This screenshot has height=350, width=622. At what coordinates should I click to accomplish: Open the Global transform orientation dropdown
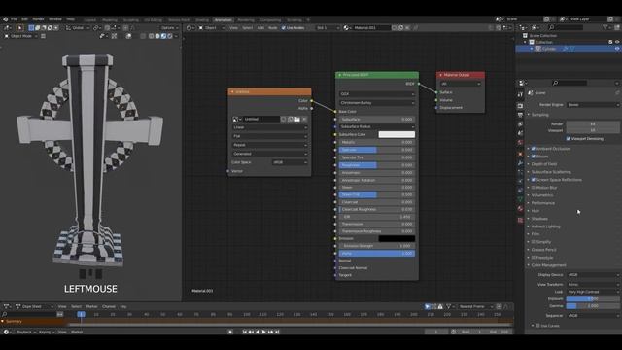click(x=78, y=28)
